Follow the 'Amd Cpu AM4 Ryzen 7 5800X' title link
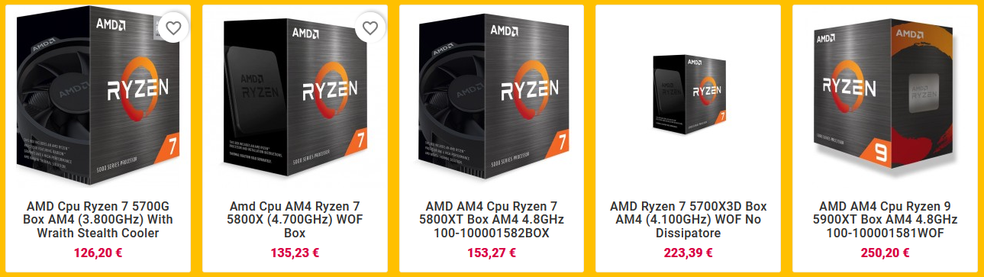This screenshot has width=984, height=277. coord(295,220)
